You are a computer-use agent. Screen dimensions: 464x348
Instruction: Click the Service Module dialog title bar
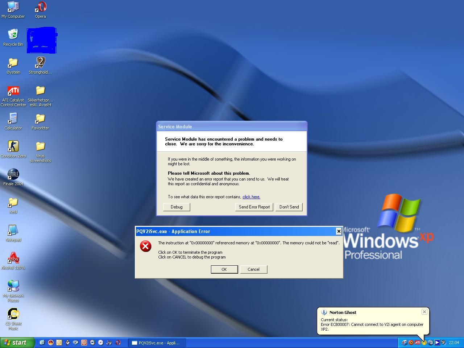tap(232, 127)
